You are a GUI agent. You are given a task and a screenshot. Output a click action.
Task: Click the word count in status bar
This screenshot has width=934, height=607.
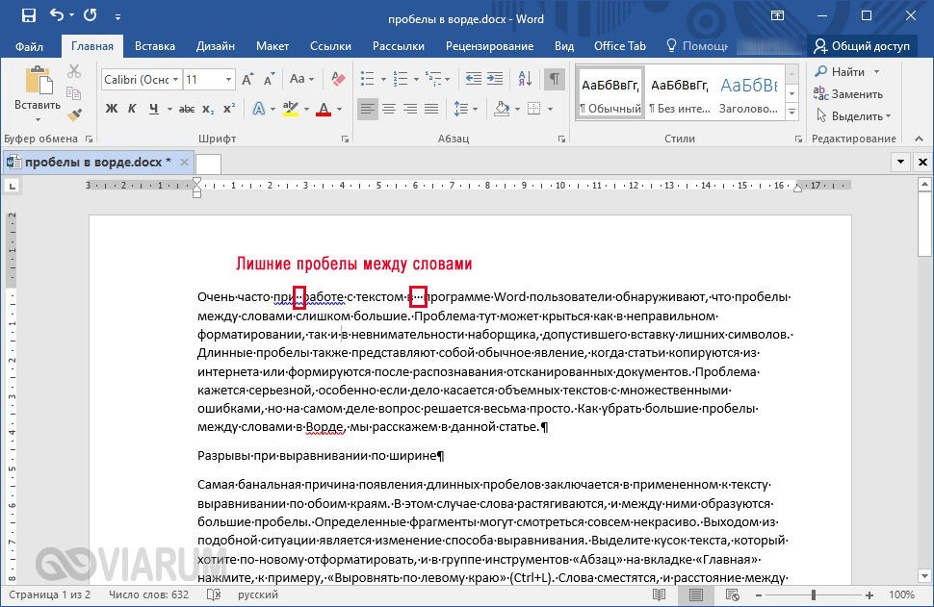click(x=148, y=594)
